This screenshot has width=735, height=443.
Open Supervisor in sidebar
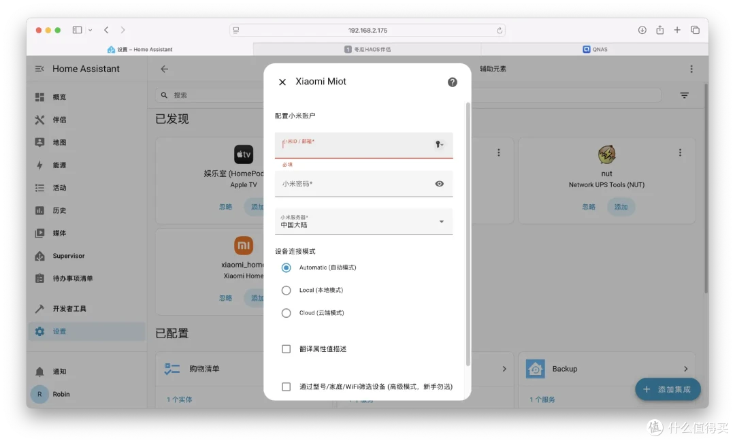tap(86, 256)
